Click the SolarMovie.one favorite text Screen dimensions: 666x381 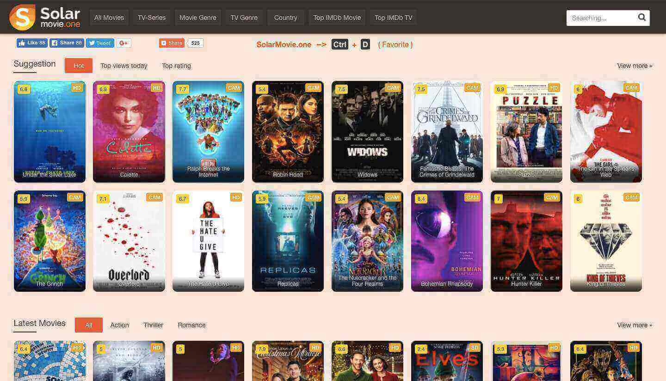tap(284, 44)
